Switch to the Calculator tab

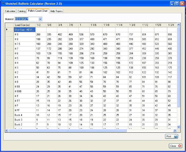tap(10, 11)
